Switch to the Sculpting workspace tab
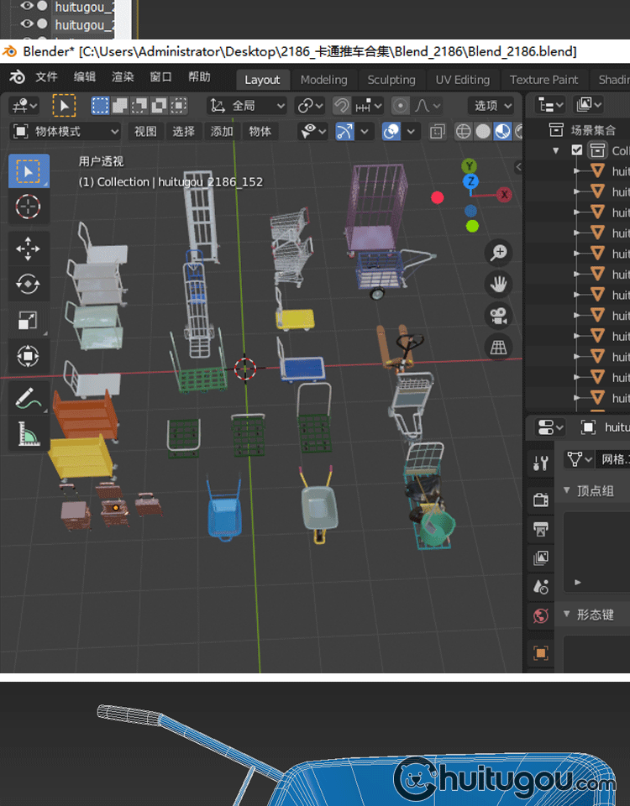630x806 pixels. pos(391,80)
